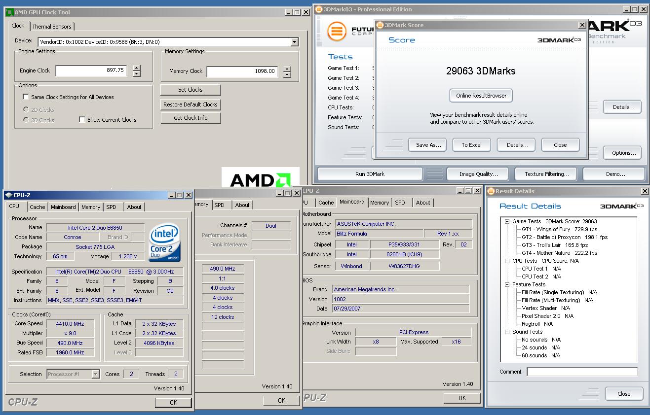Select the 3D Clocks radio button
This screenshot has height=415, width=650.
coord(26,120)
